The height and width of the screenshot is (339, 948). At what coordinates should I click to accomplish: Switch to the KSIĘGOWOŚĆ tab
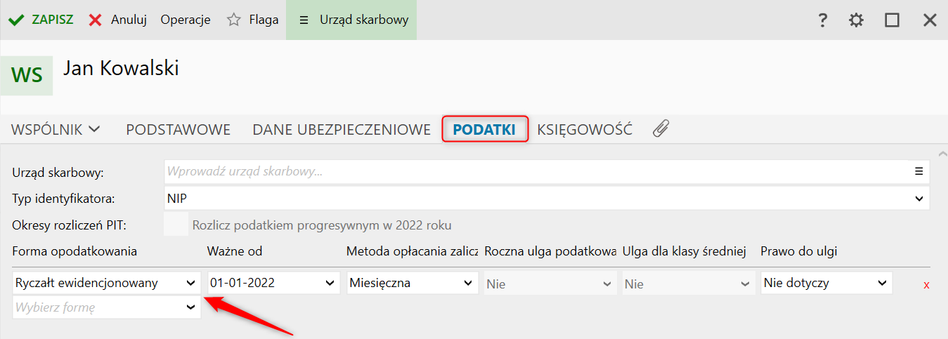(x=585, y=129)
